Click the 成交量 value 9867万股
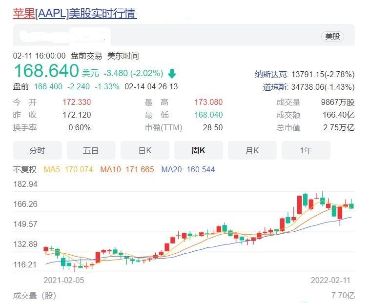 point(338,102)
